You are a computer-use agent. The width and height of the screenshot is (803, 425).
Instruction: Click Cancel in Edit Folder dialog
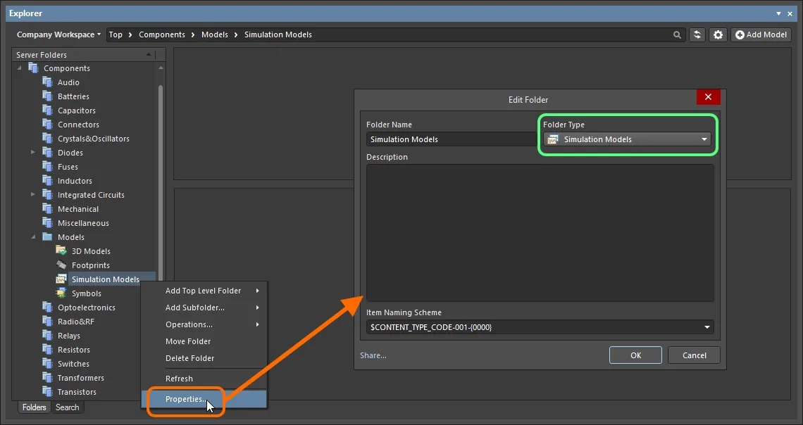coord(694,355)
